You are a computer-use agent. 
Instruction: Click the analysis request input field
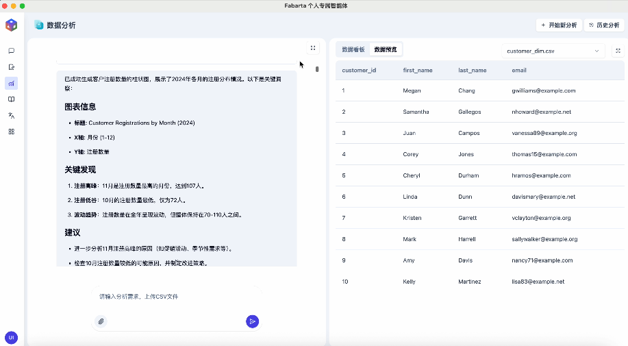pos(176,297)
